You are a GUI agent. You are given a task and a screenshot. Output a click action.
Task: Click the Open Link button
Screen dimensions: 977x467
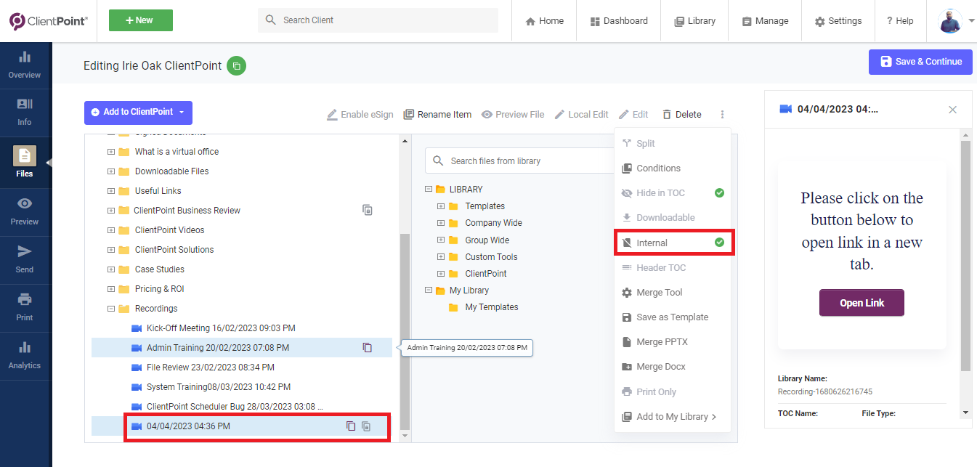click(x=862, y=303)
